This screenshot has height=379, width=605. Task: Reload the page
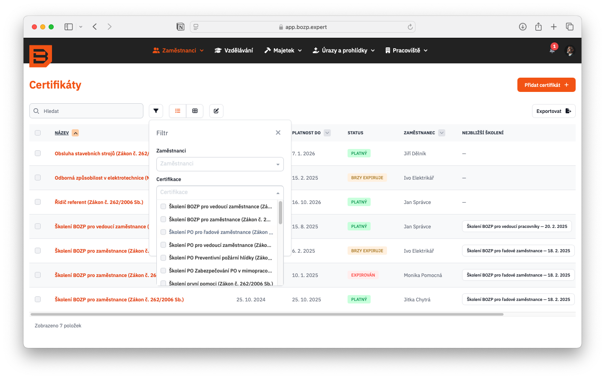(x=410, y=27)
